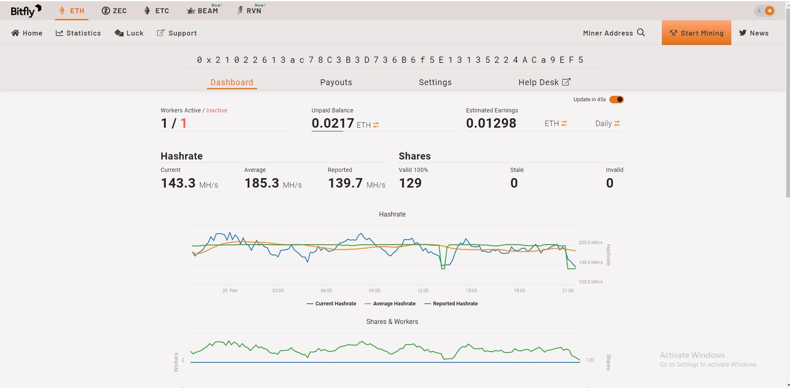The width and height of the screenshot is (790, 388).
Task: Switch to the Dashboard tab
Action: [x=232, y=82]
